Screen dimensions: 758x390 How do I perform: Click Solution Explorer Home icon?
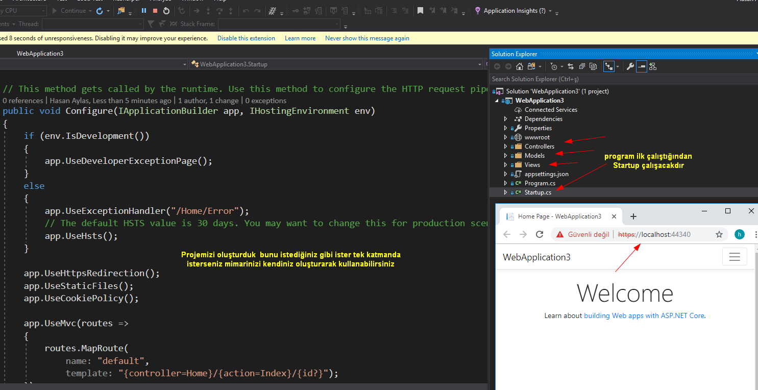click(x=520, y=66)
